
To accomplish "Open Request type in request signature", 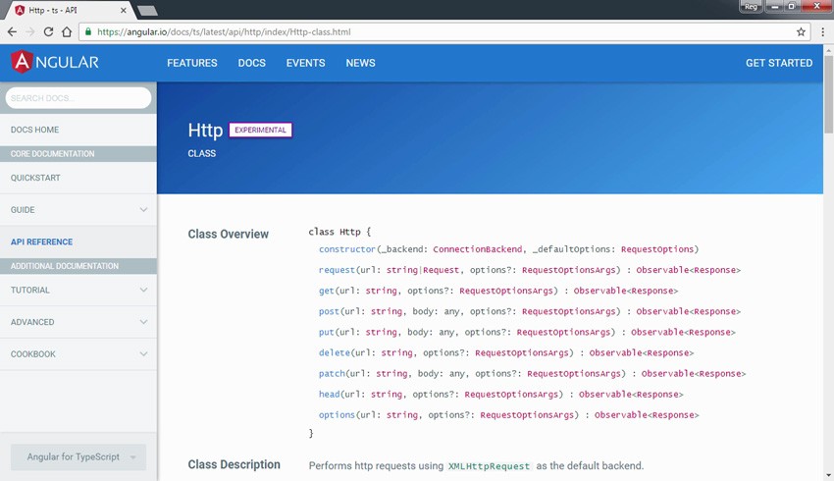I will [x=441, y=270].
